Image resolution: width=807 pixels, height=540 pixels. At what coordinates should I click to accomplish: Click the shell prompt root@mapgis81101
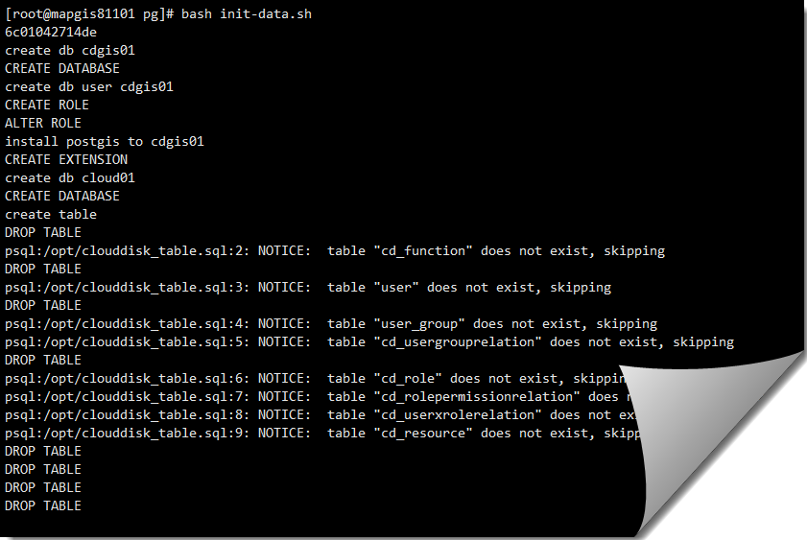[73, 13]
